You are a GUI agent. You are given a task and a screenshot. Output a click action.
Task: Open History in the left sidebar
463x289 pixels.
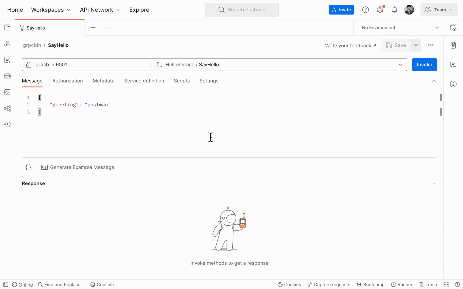pyautogui.click(x=7, y=124)
